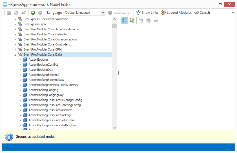Expand AccomBookingConflict class node
This screenshot has height=153, width=237.
20,65
